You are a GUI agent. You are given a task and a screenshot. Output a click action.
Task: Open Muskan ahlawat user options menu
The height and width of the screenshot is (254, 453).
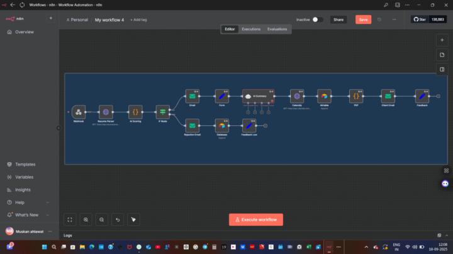(x=50, y=231)
